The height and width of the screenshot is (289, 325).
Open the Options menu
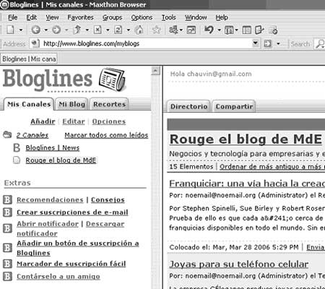142,17
